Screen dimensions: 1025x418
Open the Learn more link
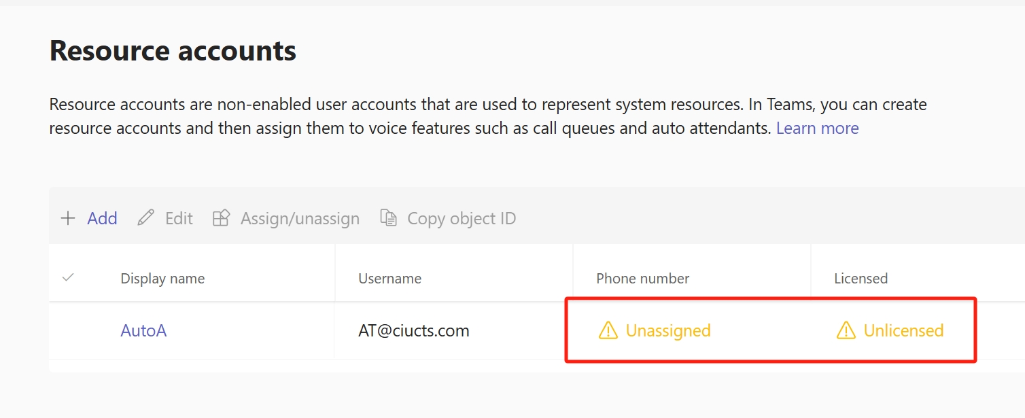click(x=817, y=128)
